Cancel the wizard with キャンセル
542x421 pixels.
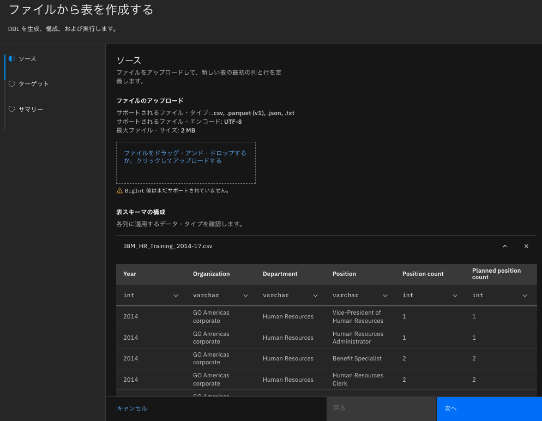[x=131, y=408]
